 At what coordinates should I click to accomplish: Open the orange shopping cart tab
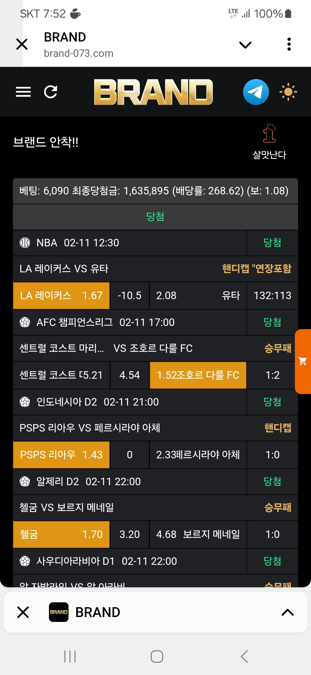click(303, 361)
